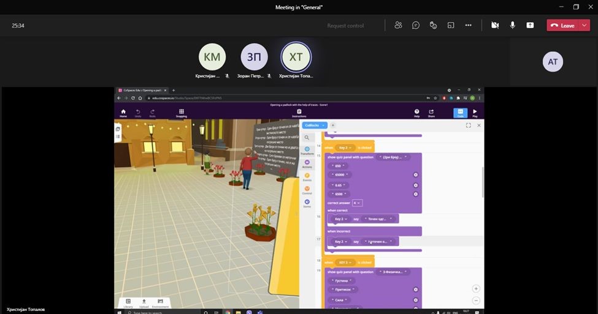Screen dimensions: 598x314
Task: Click Request control
Action: click(x=345, y=26)
